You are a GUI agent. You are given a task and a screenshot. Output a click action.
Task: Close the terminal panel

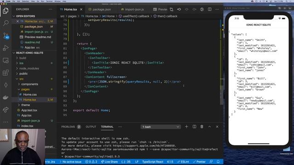[217, 126]
